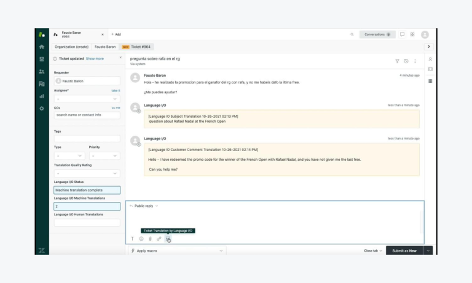Click the Language I/O Human Translations field

point(87,223)
